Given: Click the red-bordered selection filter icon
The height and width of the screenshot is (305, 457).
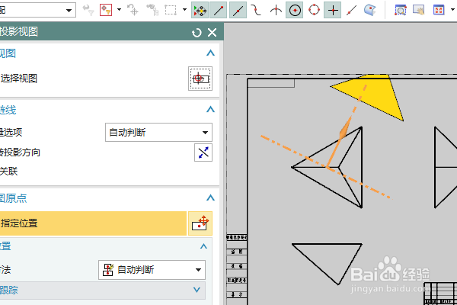Looking at the screenshot, I should [106, 10].
